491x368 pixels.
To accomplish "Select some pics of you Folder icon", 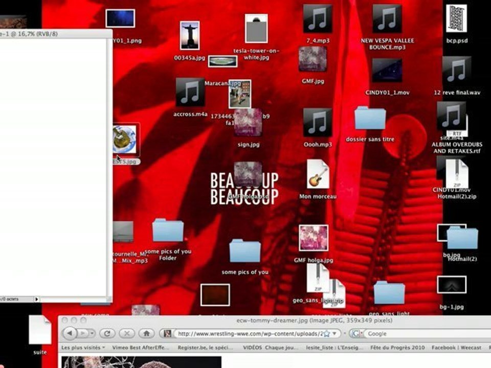I will point(168,231).
